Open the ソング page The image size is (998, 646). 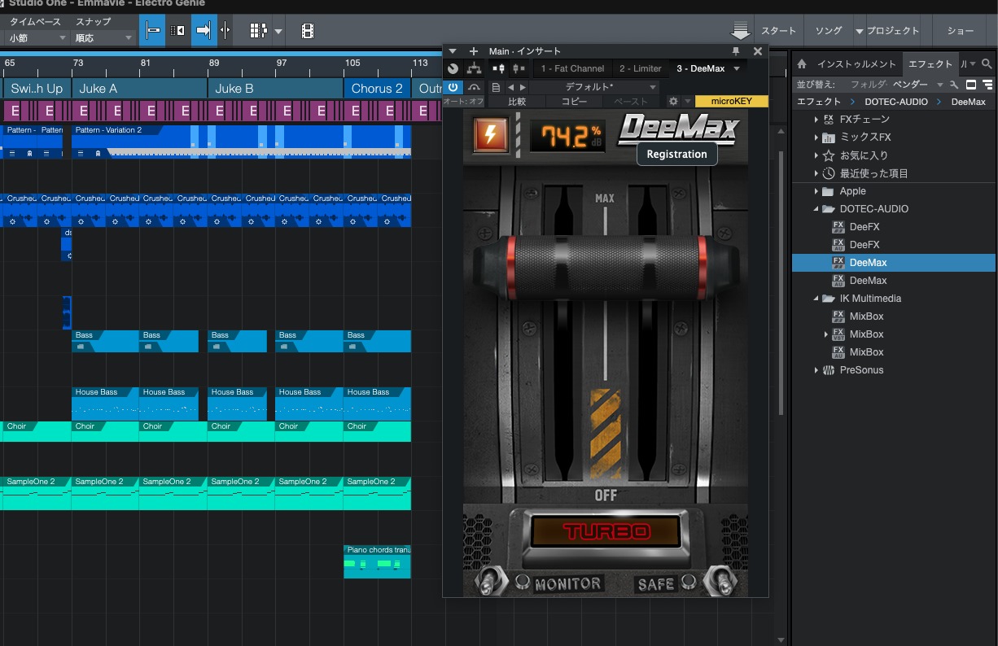click(x=829, y=31)
